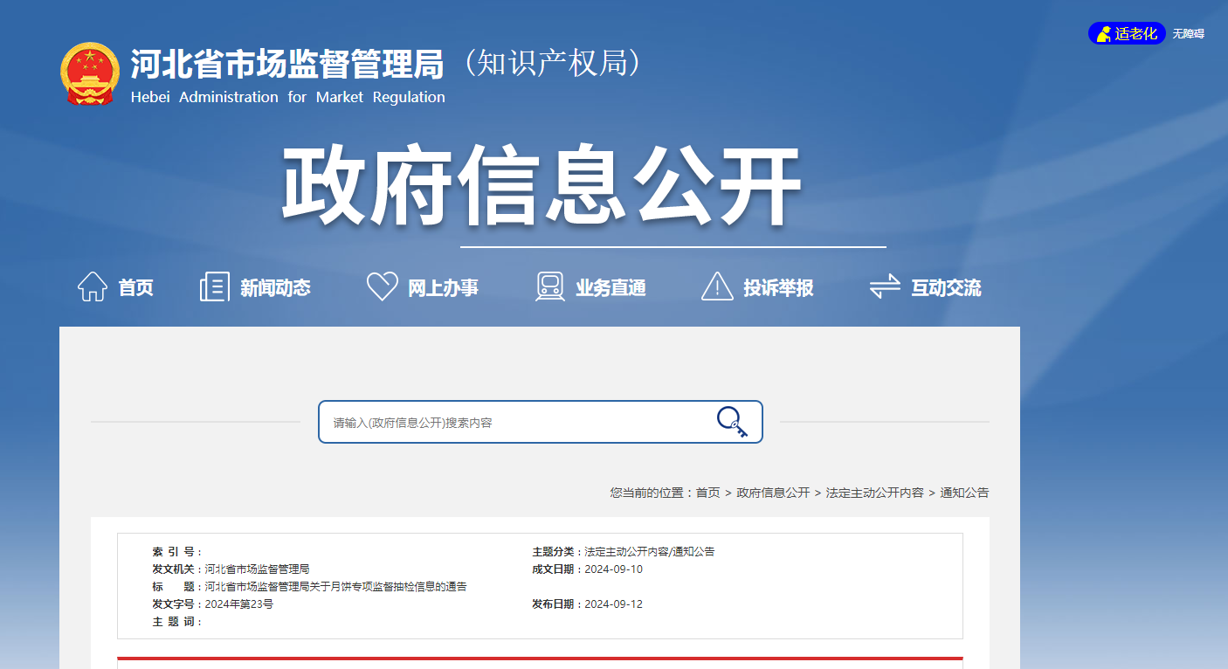Click the train icon for 业务直通
This screenshot has height=669, width=1228.
(x=550, y=286)
